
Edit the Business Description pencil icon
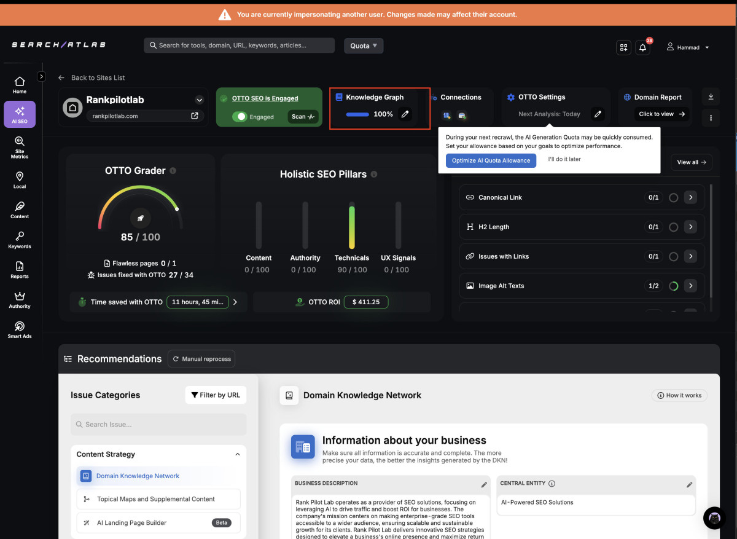click(484, 484)
